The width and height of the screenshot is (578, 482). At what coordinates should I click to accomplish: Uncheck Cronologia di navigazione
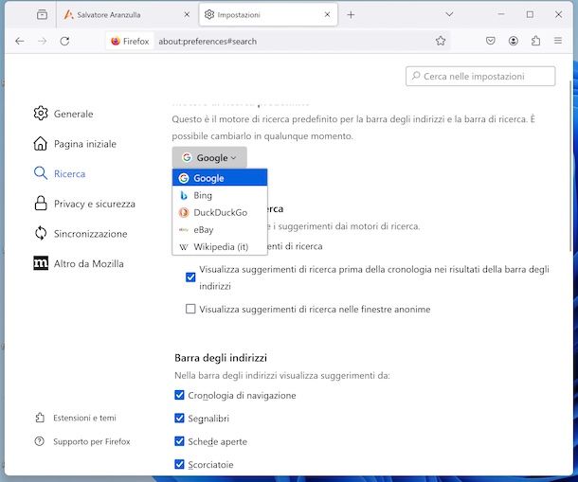179,395
